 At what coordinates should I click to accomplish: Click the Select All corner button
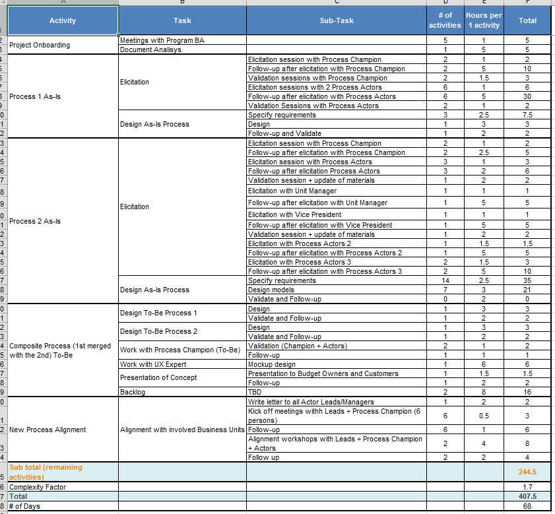click(3, 3)
